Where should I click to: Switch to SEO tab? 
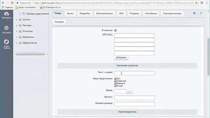click(x=121, y=13)
